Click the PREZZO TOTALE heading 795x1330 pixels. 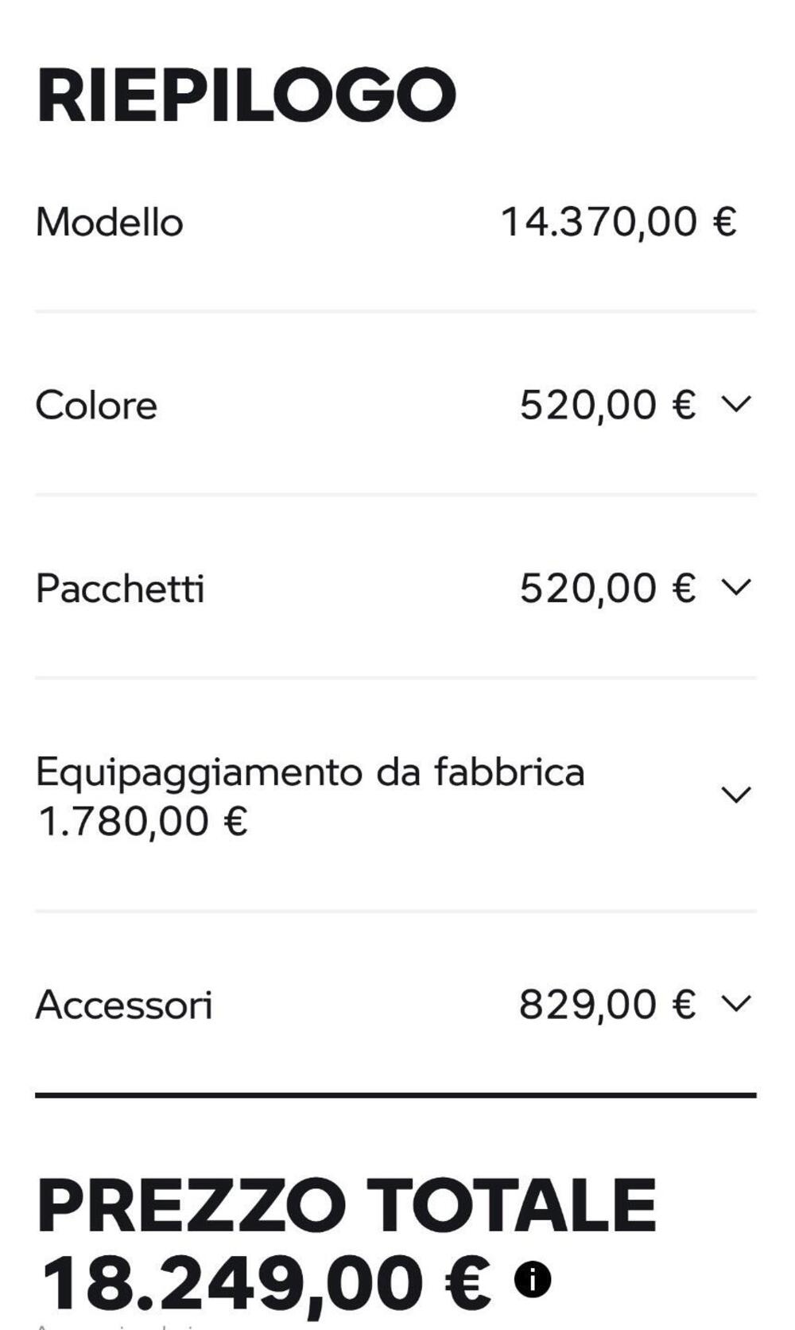click(347, 1206)
